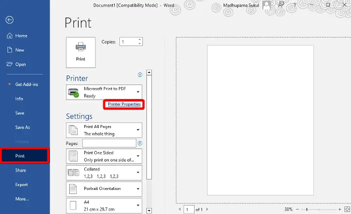Close the Word window
This screenshot has width=351, height=214.
345,4
